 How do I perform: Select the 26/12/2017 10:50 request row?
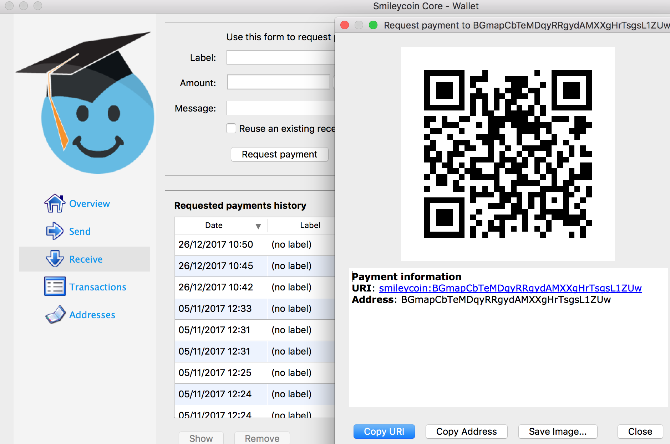pyautogui.click(x=255, y=244)
